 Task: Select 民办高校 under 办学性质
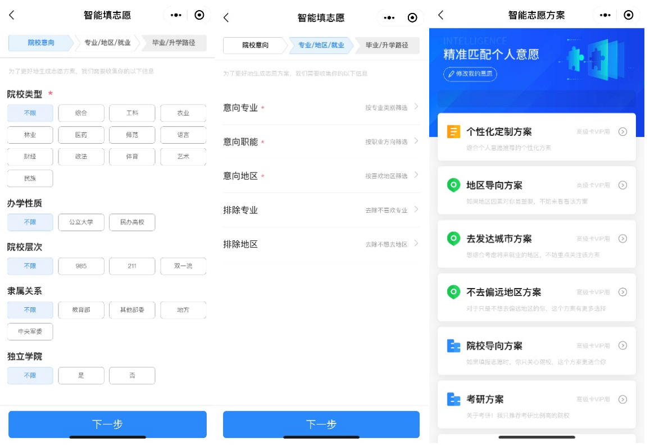pos(132,222)
